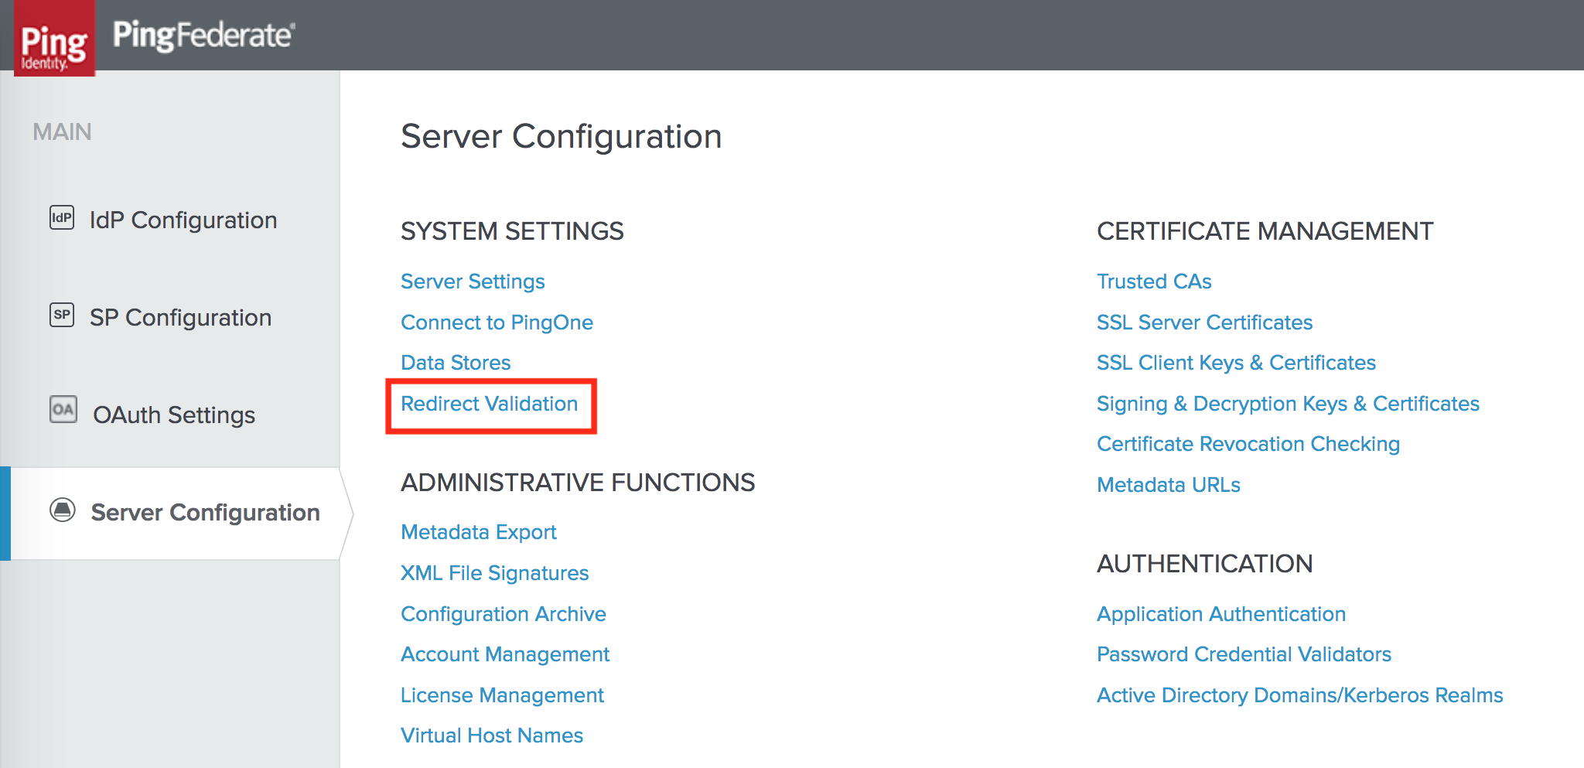Open OAuth Settings from sidebar
Viewport: 1584px width, 768px height.
[174, 414]
